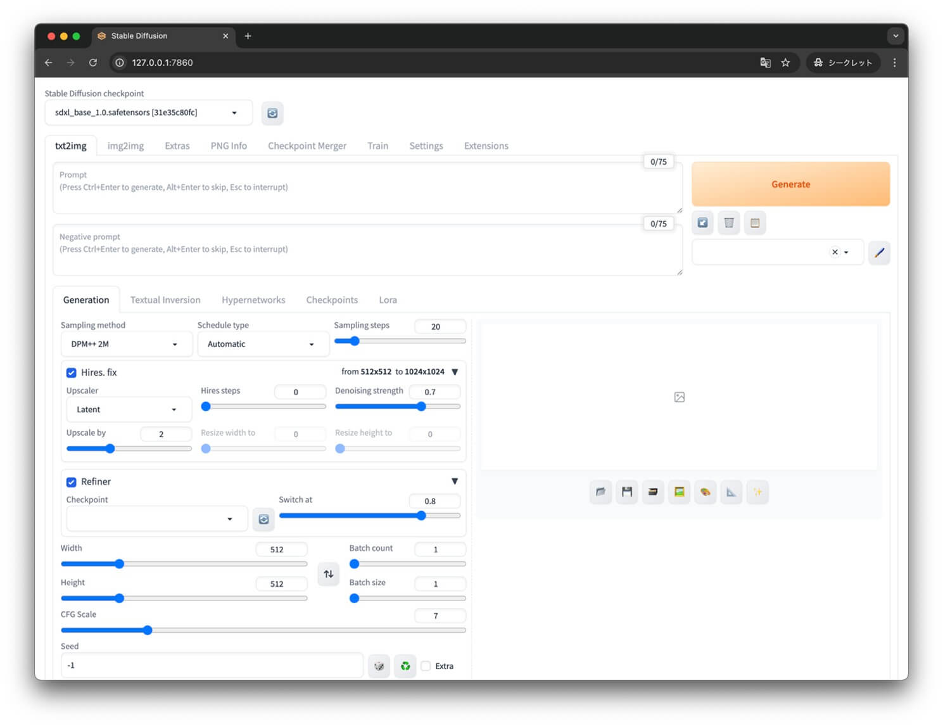Click the Denoising strength slider
Screen dimensions: 943x726
point(398,407)
